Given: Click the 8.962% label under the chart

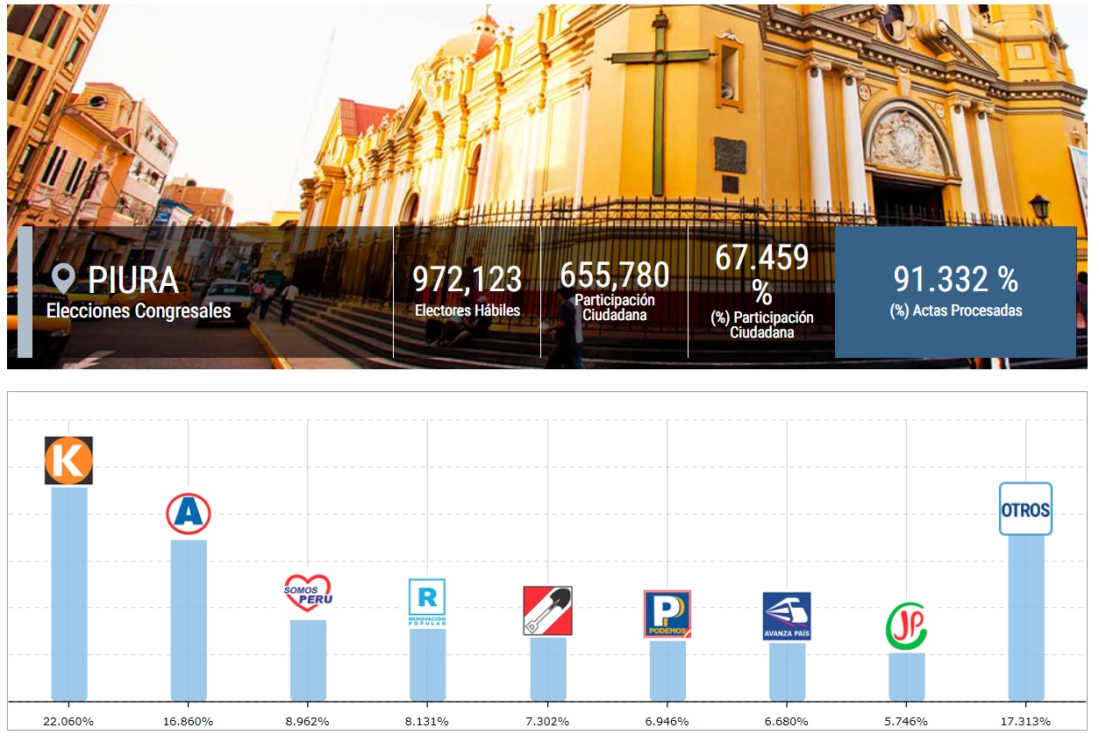Looking at the screenshot, I should [308, 721].
